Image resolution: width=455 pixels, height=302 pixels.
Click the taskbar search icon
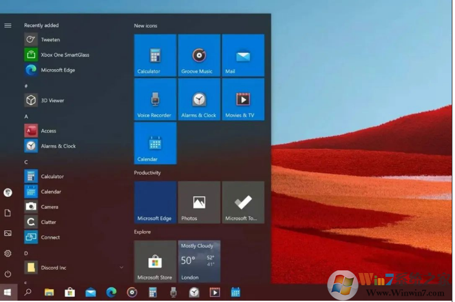pos(28,292)
